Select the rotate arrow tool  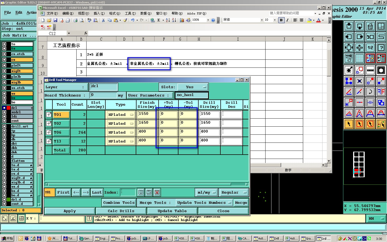click(x=370, y=92)
